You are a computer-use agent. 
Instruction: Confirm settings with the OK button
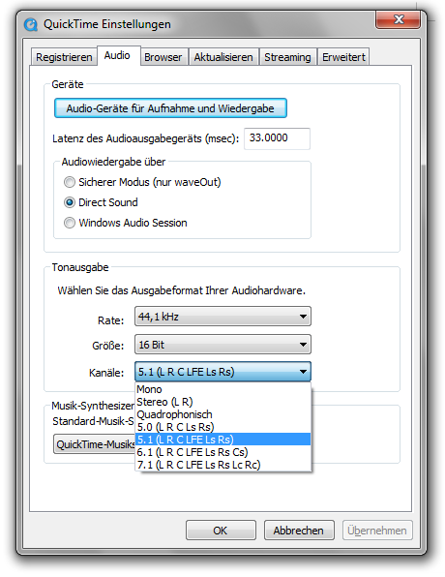coord(221,531)
